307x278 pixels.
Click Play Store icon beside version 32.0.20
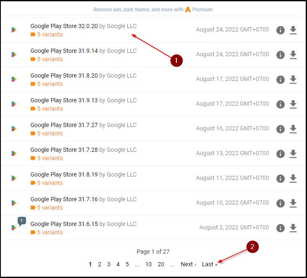click(x=14, y=30)
